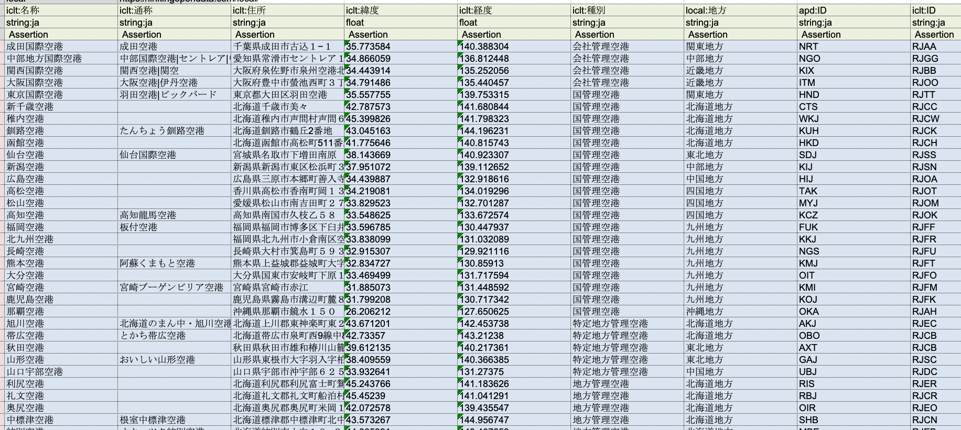Select the name cell 新千歳空港

[x=61, y=107]
